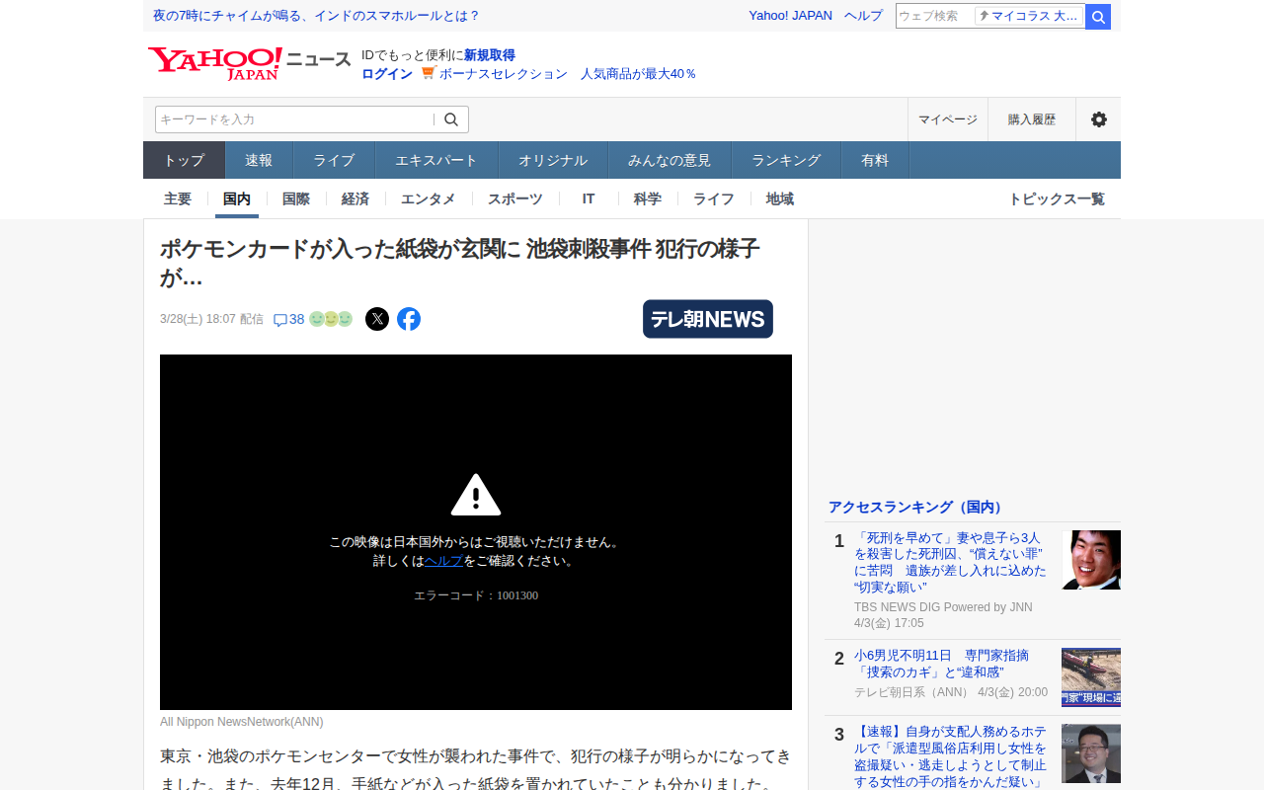Image resolution: width=1264 pixels, height=790 pixels.
Task: Open thumbnail of ranking article number 2
Action: click(1091, 677)
